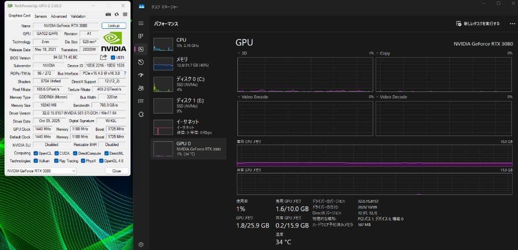Minimize the Task Manager window
The image size is (518, 250).
[x=483, y=4]
